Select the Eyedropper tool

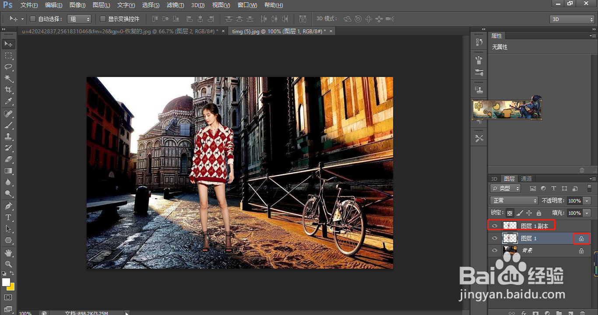pyautogui.click(x=8, y=101)
